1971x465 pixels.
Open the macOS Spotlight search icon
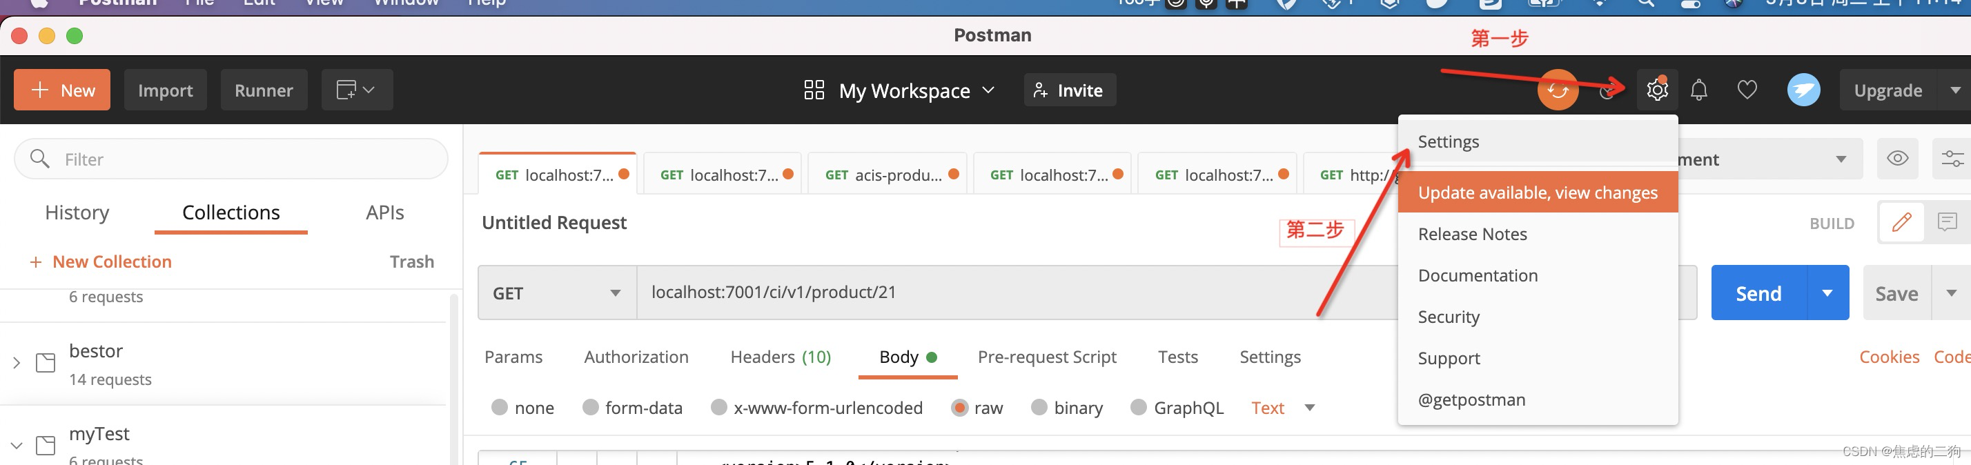pos(1646,3)
